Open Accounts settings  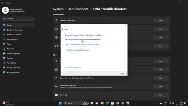click(18, 49)
